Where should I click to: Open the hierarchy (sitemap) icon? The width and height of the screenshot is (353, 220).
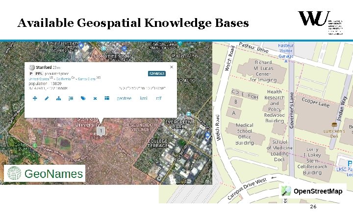[x=58, y=98]
